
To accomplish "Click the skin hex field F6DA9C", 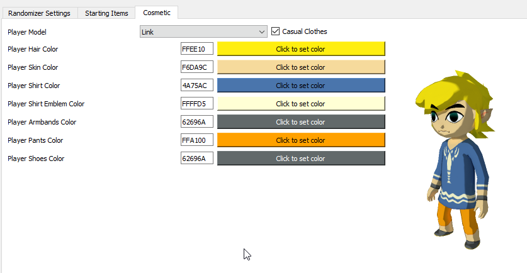I will click(197, 67).
